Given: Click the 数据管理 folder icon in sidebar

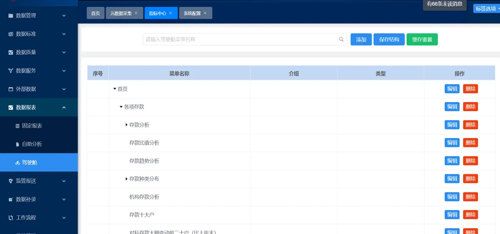Looking at the screenshot, I should [x=11, y=16].
